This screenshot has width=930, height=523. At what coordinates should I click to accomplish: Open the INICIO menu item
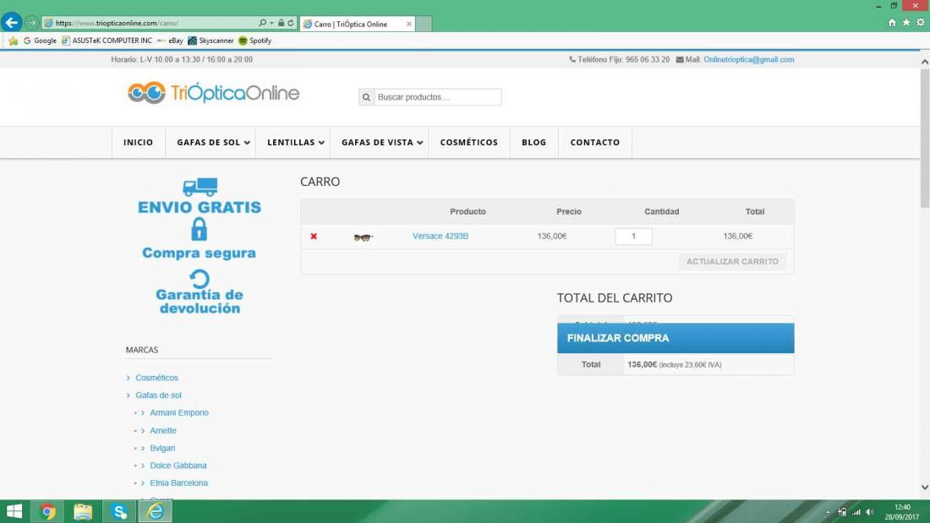(138, 142)
